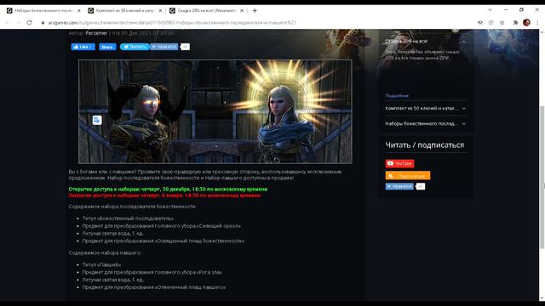Bookmark this page with the star
This screenshot has width=545, height=306.
point(502,23)
